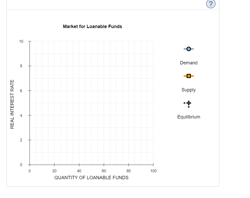Click the Demand legend label
Screen dimensions: 250x198
coord(189,63)
